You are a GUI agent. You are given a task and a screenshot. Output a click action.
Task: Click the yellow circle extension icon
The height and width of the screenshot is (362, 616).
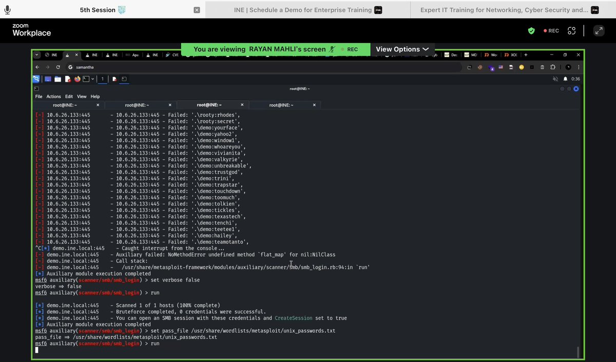[x=522, y=67]
